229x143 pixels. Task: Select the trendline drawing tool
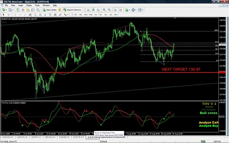pyautogui.click(x=25, y=15)
